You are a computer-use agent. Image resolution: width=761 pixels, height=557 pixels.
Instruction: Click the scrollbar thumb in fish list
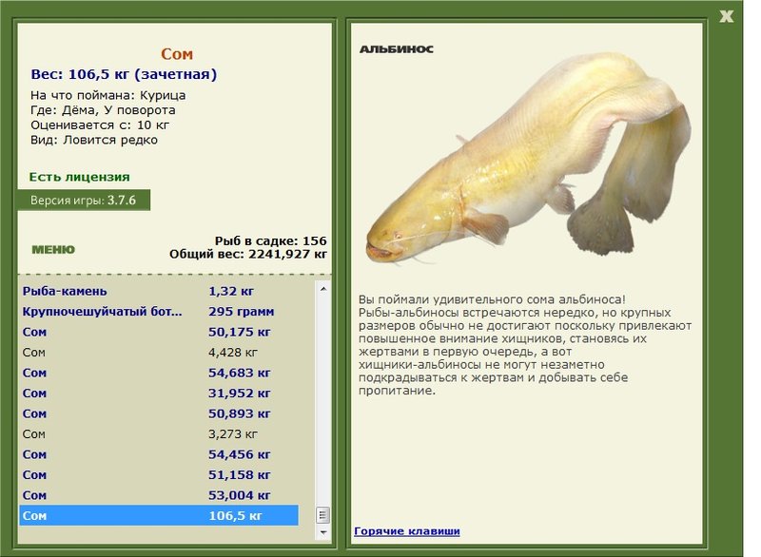click(323, 515)
